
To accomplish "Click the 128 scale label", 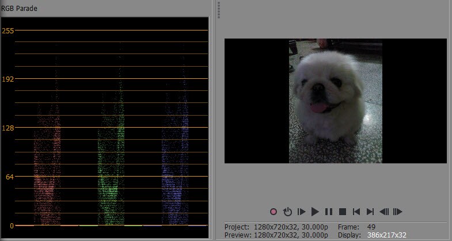I will 8,128.
